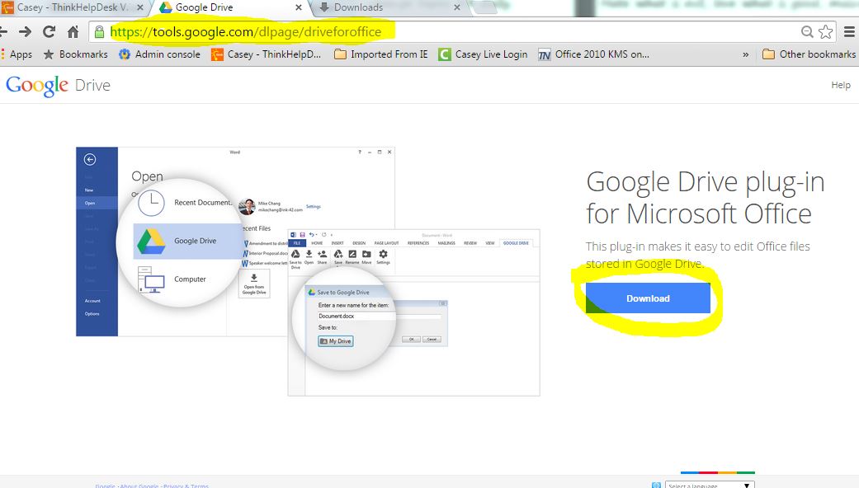Open the Admin console bookmark

pyautogui.click(x=159, y=54)
